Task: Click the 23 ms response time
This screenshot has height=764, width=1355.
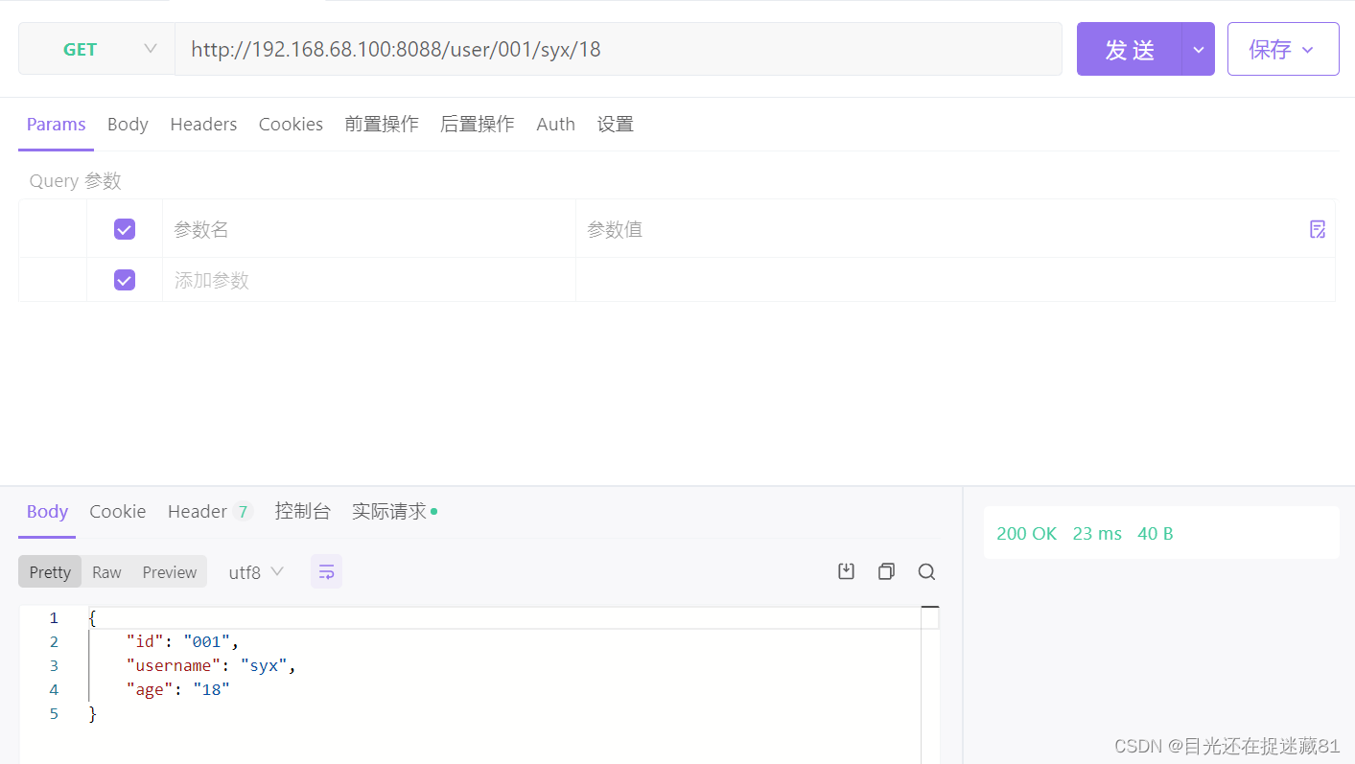Action: pyautogui.click(x=1097, y=534)
